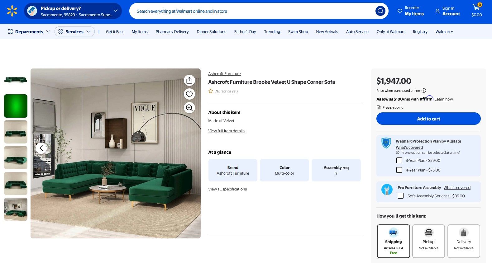Select the solid green swatch thumbnail

[16, 106]
